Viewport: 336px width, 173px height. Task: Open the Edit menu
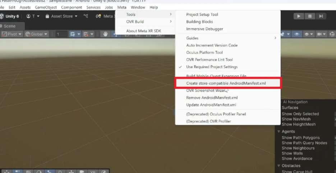pyautogui.click(x=12, y=7)
